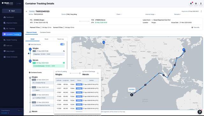Open the help icon in the top header
The height and width of the screenshot is (116, 204).
[196, 3]
